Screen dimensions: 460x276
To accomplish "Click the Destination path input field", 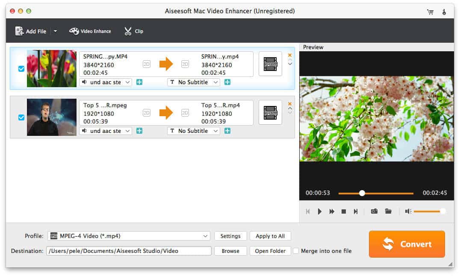I will point(128,251).
